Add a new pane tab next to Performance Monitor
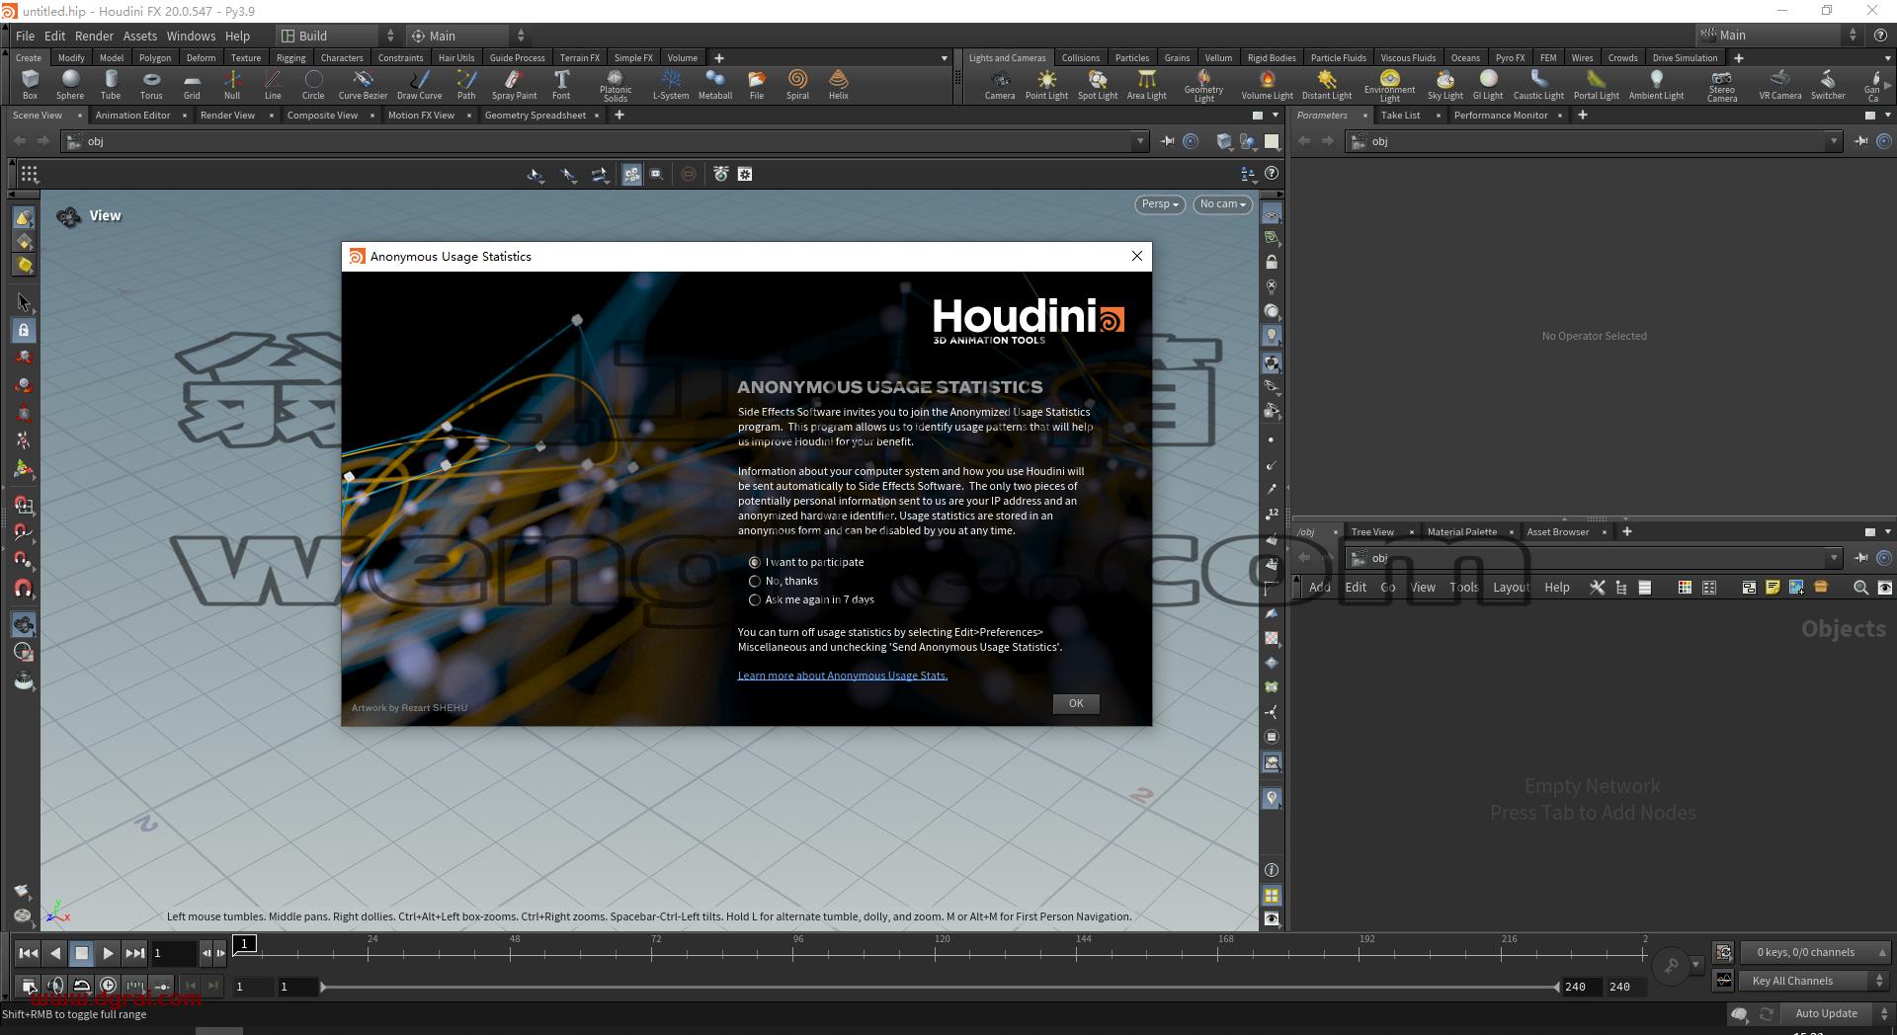This screenshot has width=1897, height=1035. [x=1582, y=116]
